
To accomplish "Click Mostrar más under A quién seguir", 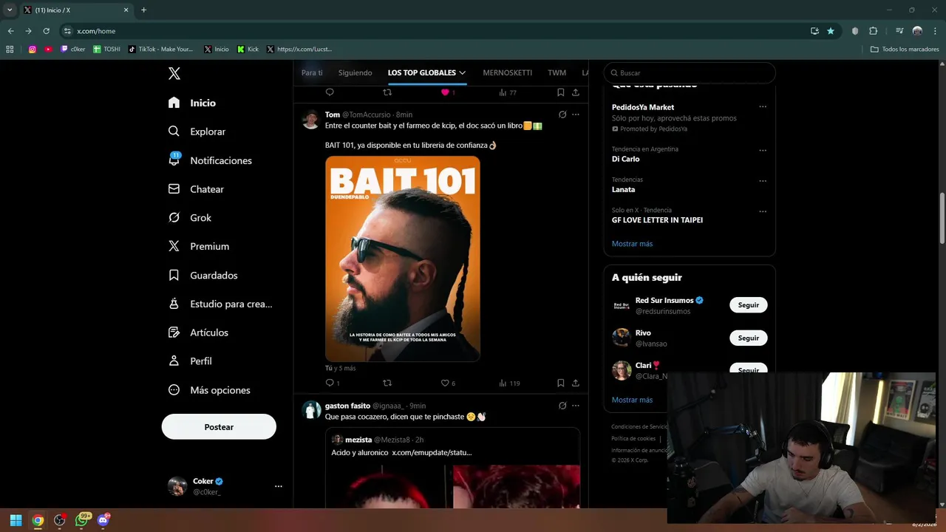I will [x=632, y=400].
